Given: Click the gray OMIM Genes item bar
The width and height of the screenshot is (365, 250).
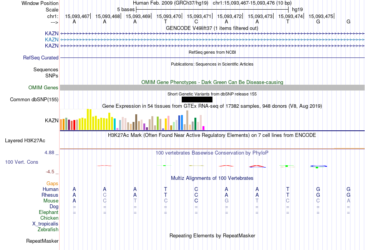Looking at the screenshot, I should click(x=212, y=87).
